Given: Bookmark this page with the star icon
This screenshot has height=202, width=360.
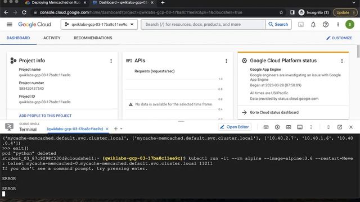Looking at the screenshot, I should [x=281, y=12].
